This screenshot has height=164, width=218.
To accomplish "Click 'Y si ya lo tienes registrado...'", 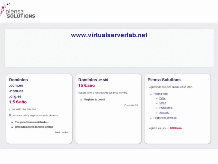I will 32,122.
